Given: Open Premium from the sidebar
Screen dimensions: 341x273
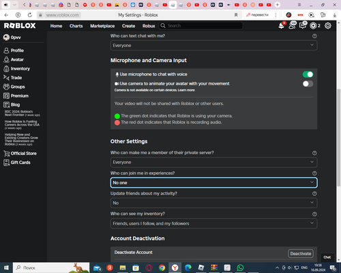Looking at the screenshot, I should 16,96.
